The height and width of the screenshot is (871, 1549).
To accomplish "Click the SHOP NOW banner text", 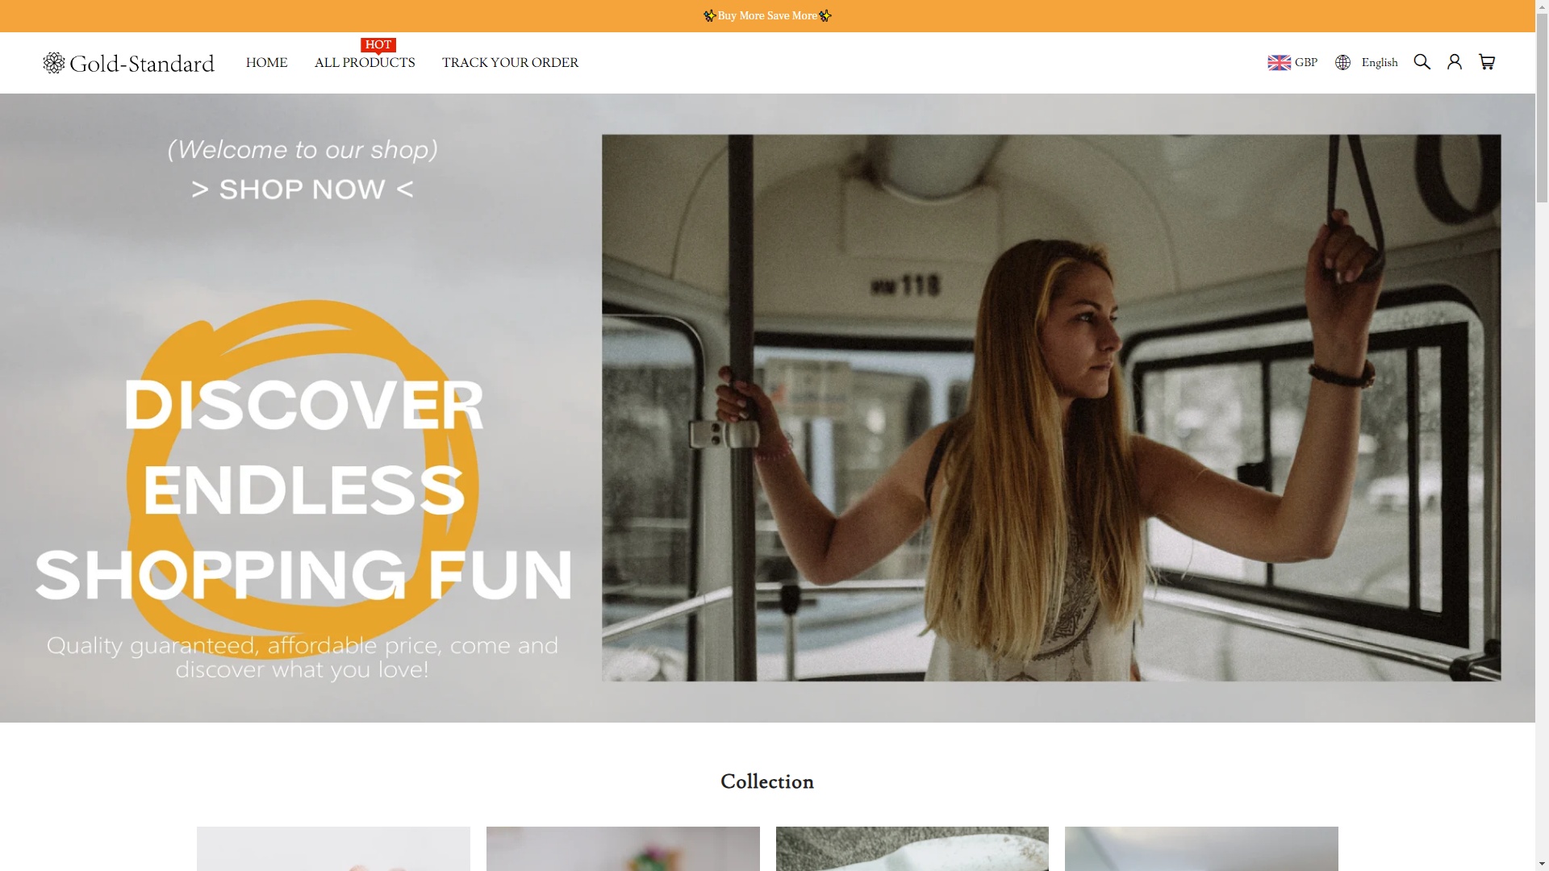I will point(303,190).
